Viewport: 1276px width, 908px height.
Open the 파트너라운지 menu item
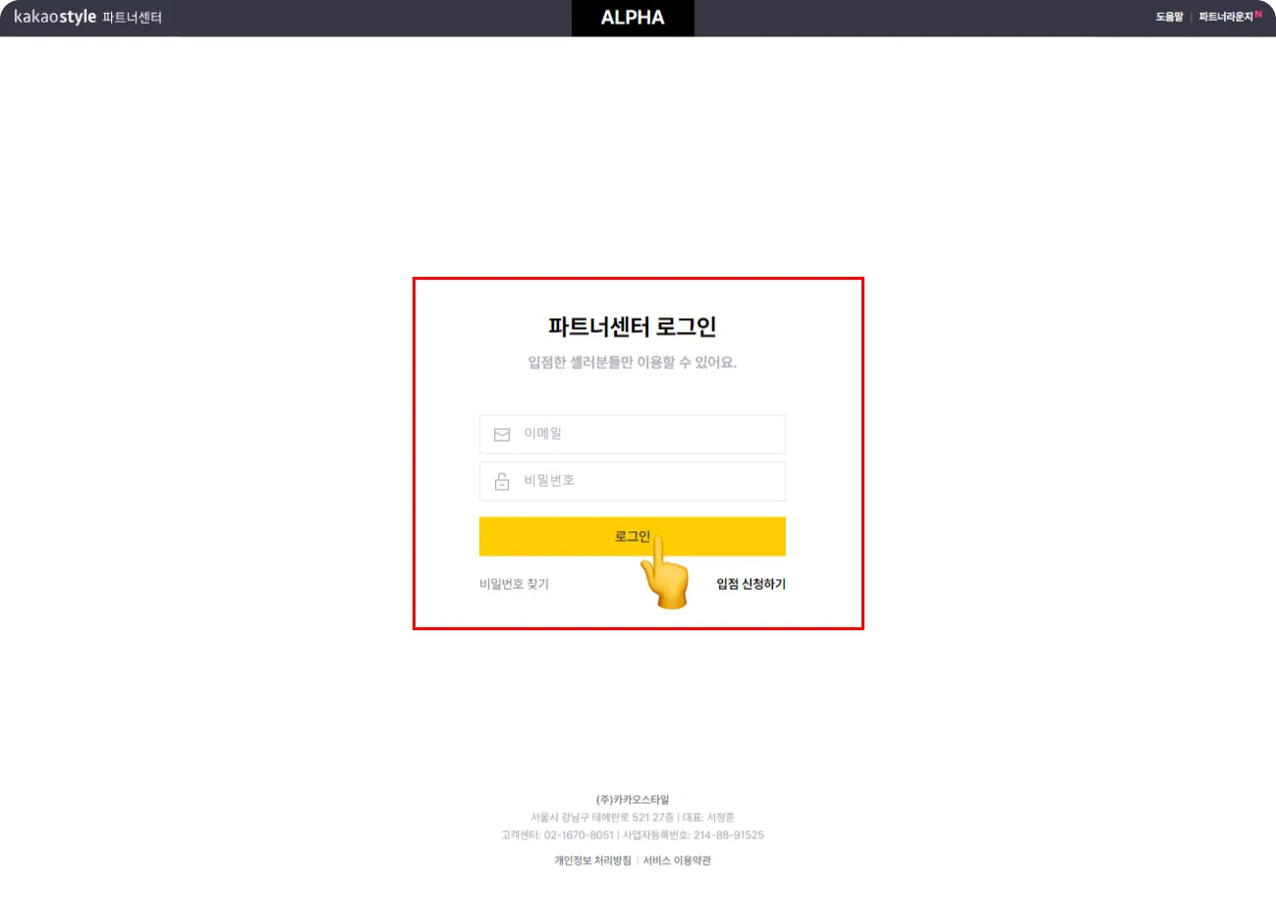pos(1225,17)
